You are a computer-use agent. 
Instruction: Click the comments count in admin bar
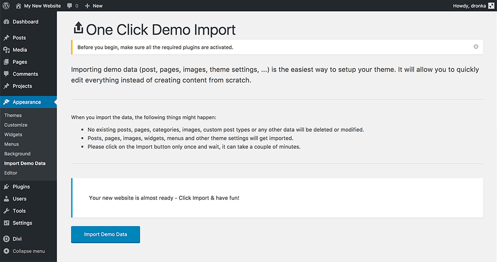73,5
